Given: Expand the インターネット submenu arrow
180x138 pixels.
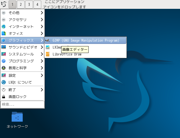Looking at the screenshot, I should pyautogui.click(x=42, y=26).
